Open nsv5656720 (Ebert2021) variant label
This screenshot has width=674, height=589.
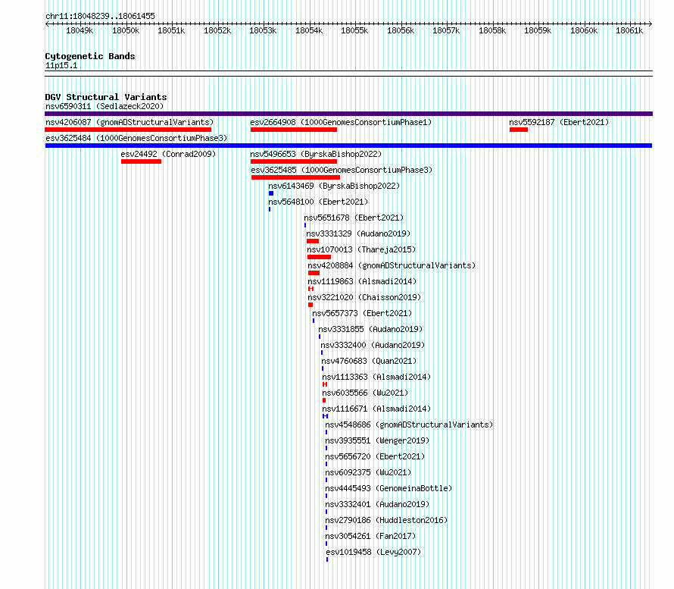pos(375,456)
